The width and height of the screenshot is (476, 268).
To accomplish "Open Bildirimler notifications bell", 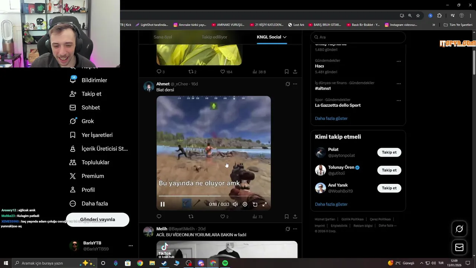I will pos(89,80).
